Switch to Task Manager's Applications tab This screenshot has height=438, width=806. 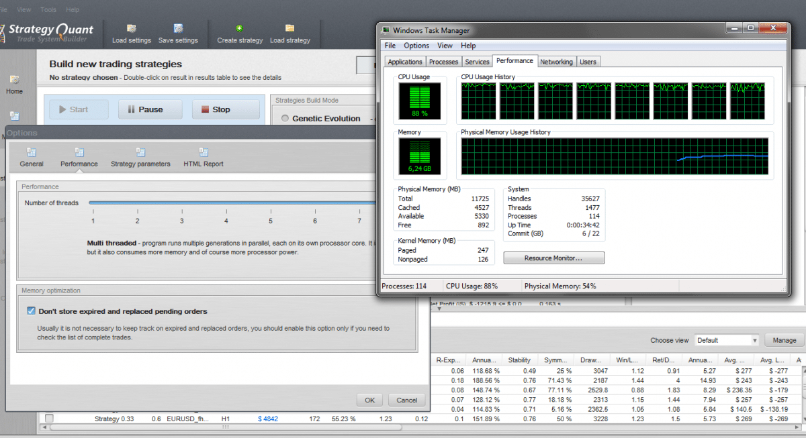[x=405, y=62]
